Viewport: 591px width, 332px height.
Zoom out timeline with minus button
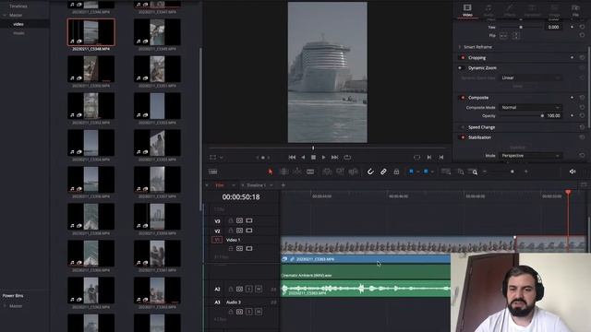tap(485, 172)
